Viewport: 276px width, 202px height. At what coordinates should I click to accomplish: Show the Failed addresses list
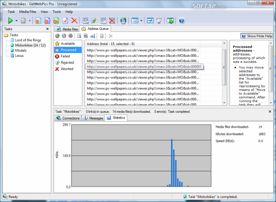click(x=68, y=56)
